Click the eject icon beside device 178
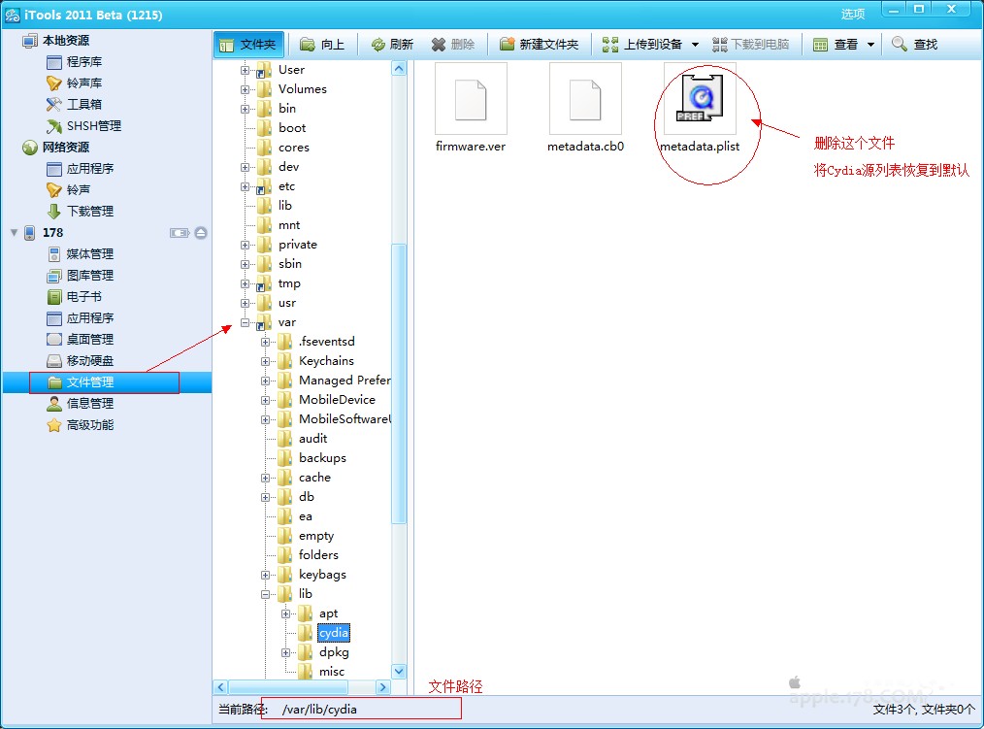The height and width of the screenshot is (729, 984). (201, 233)
